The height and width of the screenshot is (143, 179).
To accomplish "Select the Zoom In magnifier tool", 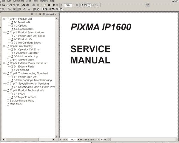I will click(x=3, y=9).
